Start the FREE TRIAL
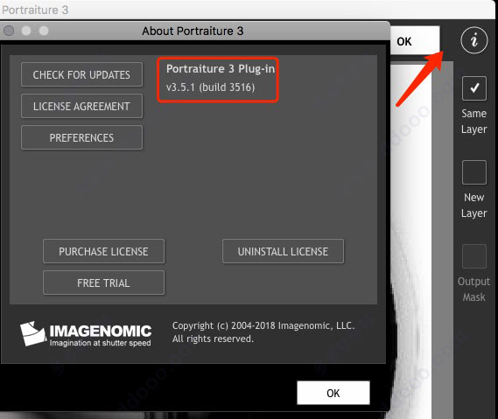 [x=103, y=283]
